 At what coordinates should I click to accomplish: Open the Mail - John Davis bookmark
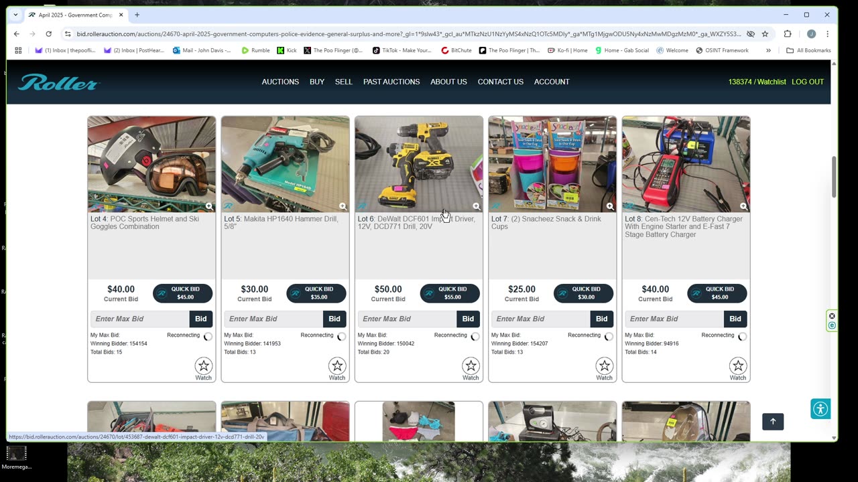[202, 50]
